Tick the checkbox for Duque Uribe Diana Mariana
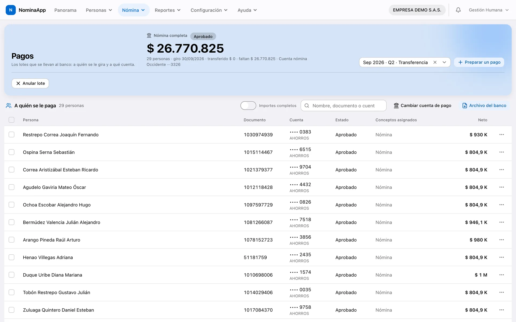 (11, 275)
